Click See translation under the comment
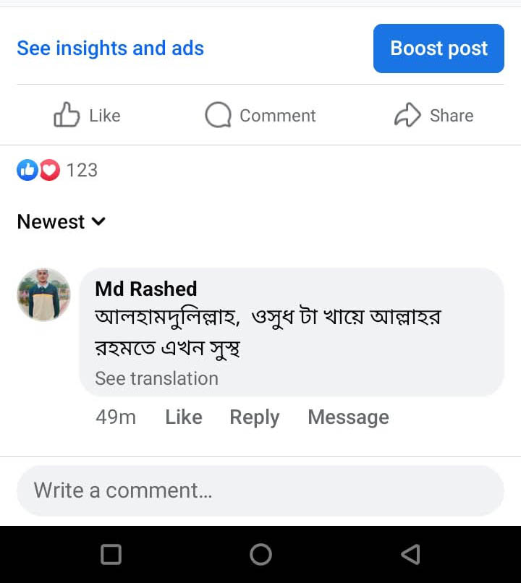The width and height of the screenshot is (521, 583). click(156, 378)
